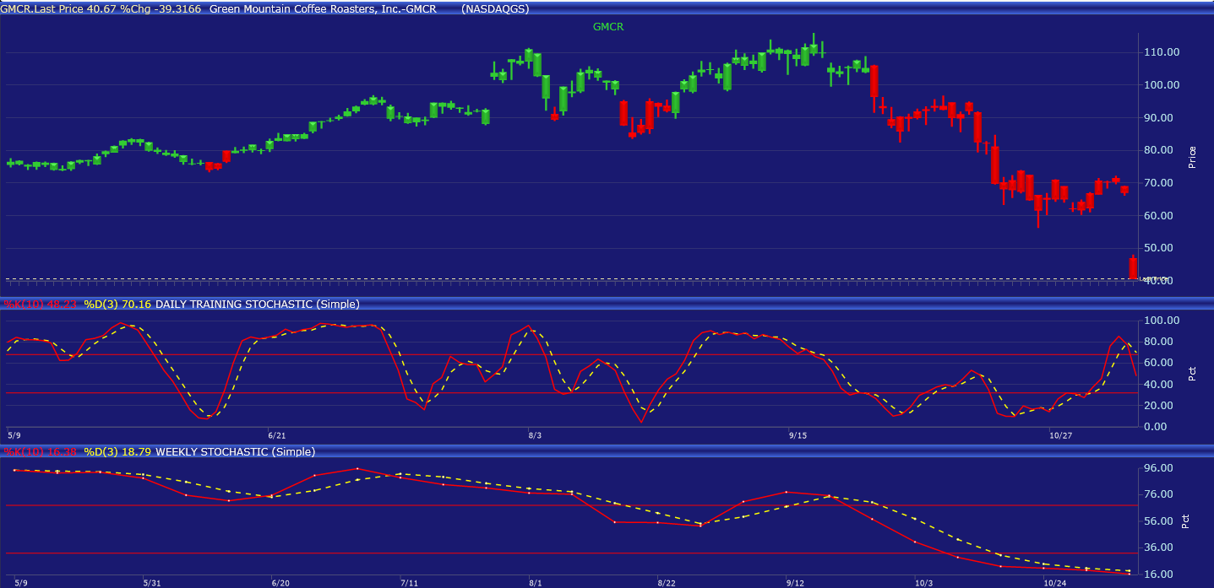Click '%D(3) 70.16' in daily stochastic header
The width and height of the screenshot is (1214, 588).
pyautogui.click(x=117, y=304)
